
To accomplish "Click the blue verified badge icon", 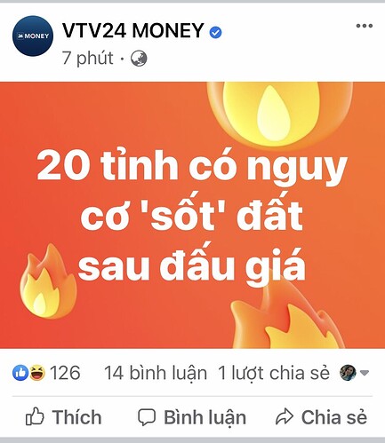I will click(x=215, y=32).
